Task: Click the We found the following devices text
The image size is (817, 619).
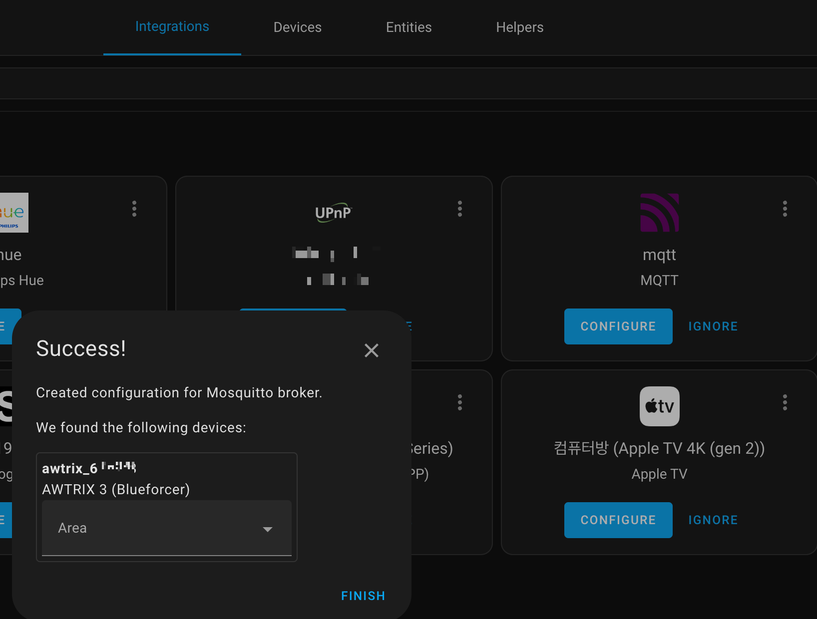Action: [141, 428]
